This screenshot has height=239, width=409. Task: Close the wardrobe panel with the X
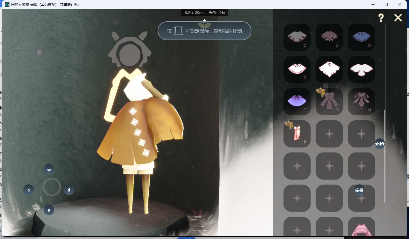pos(398,18)
